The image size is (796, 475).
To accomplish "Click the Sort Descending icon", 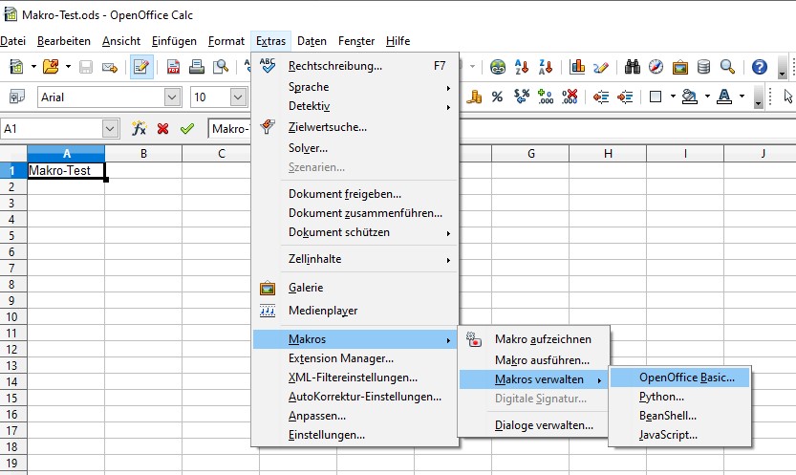I will (x=546, y=67).
